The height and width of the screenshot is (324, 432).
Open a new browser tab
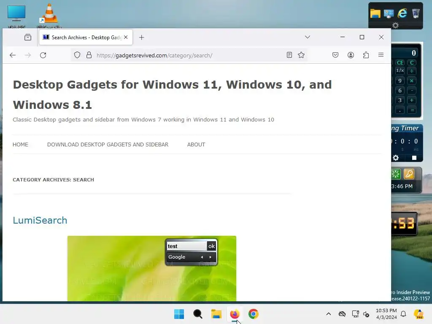coord(141,38)
